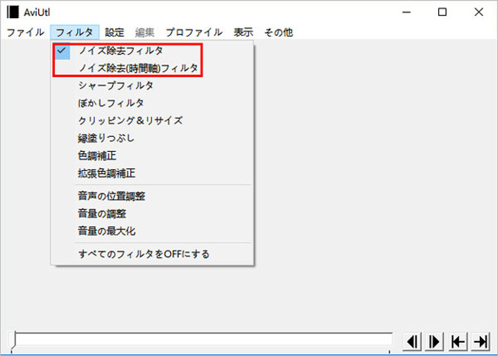Open the ファイル menu
Viewport: 498px width, 356px height.
tap(26, 32)
